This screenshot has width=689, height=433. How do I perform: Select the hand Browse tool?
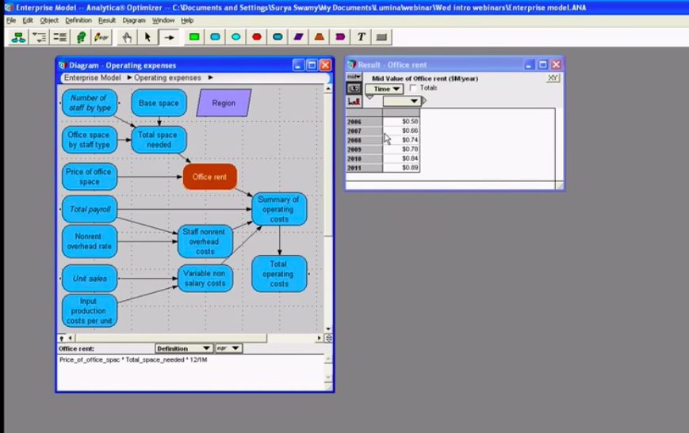(x=127, y=37)
